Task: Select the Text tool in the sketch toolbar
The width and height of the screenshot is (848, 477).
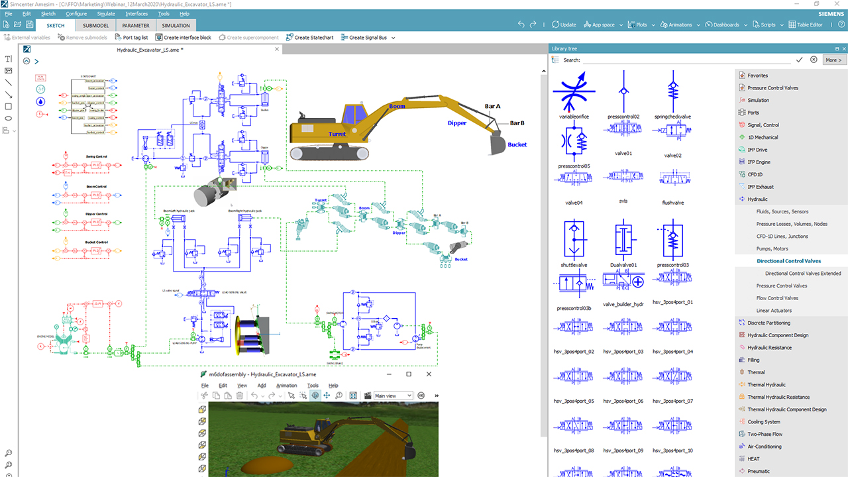Action: 8,60
